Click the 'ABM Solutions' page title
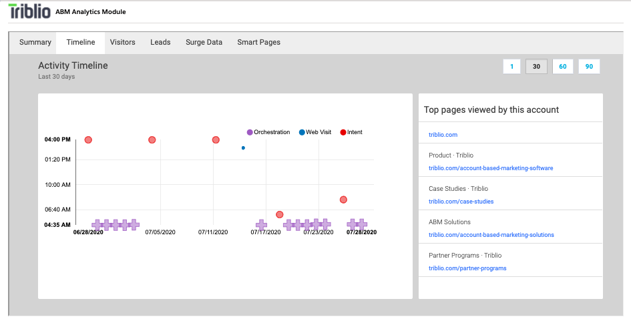The height and width of the screenshot is (329, 631). 449,222
